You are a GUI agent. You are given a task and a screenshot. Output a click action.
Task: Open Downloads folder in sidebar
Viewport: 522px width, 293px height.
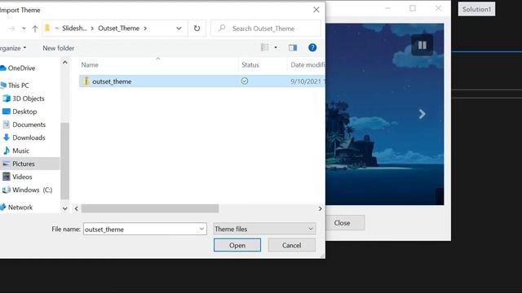[29, 138]
